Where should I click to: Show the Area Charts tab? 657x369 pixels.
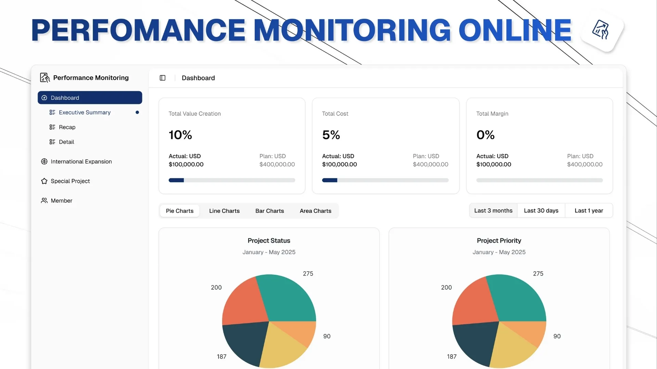click(x=315, y=211)
